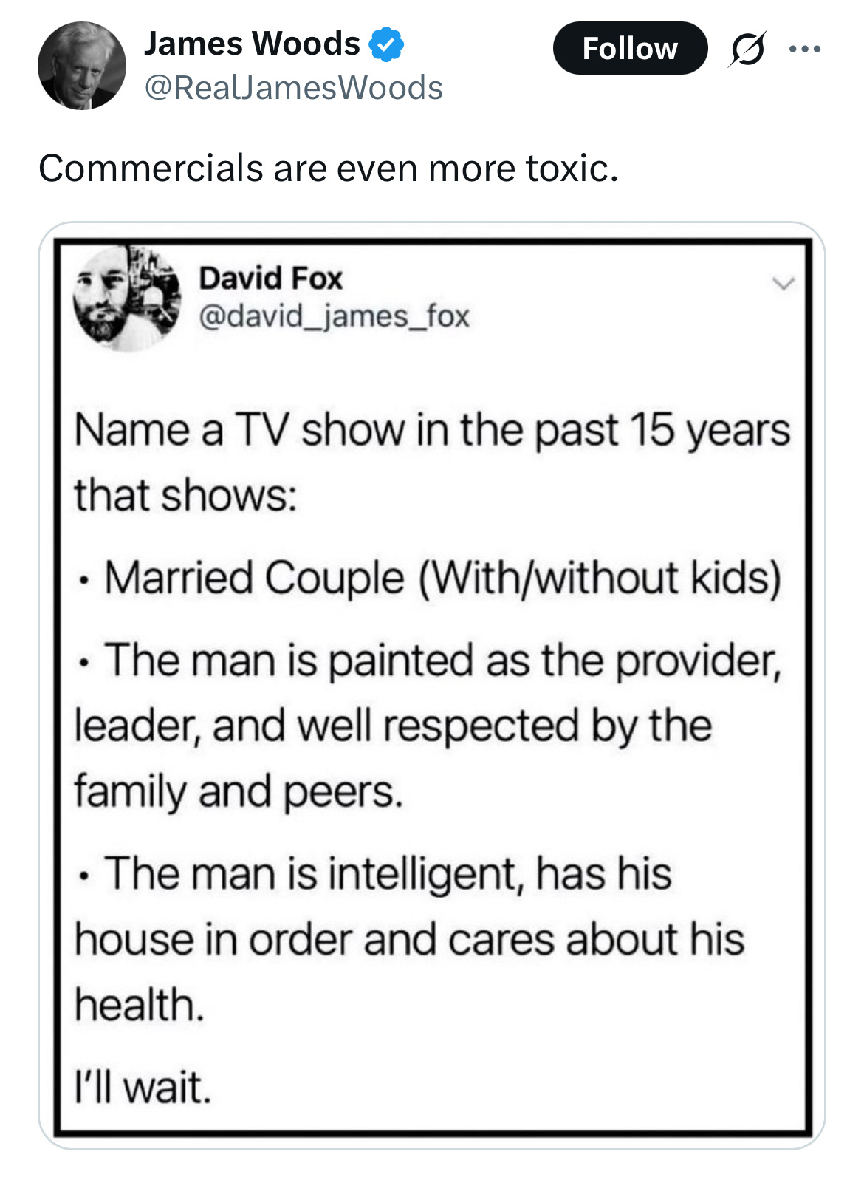Viewport: 864px width, 1180px height.
Task: Click the 'family and peers.' line
Action: pyautogui.click(x=239, y=791)
